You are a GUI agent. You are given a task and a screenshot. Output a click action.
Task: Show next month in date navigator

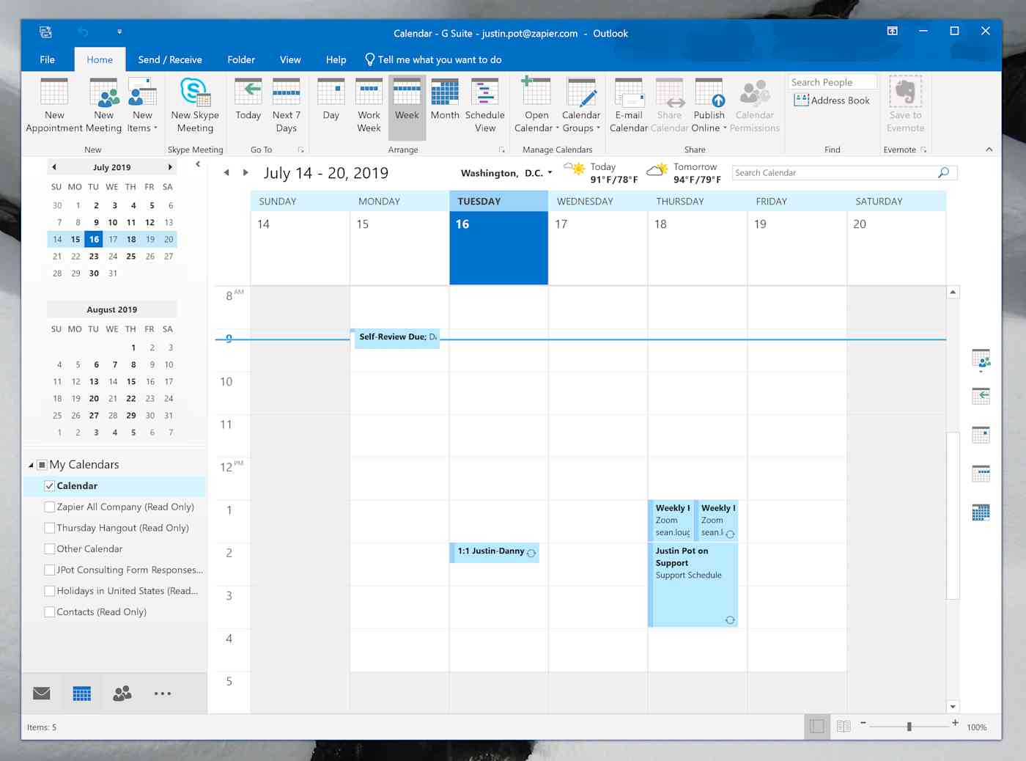coord(170,167)
